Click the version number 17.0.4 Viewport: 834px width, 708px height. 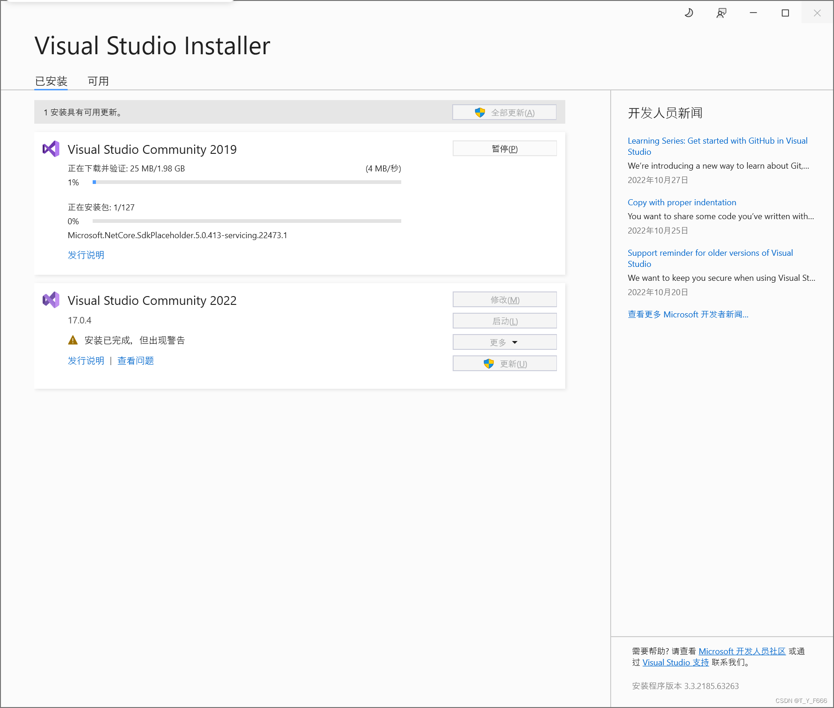(x=80, y=320)
